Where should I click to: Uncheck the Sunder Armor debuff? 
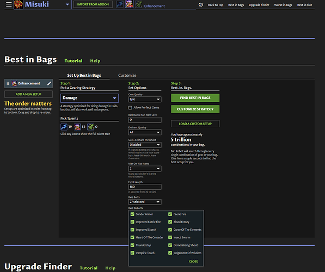tap(132, 214)
